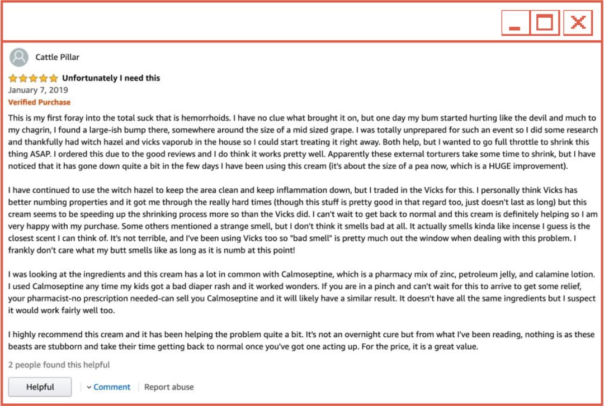Click the Report abuse link

click(169, 387)
